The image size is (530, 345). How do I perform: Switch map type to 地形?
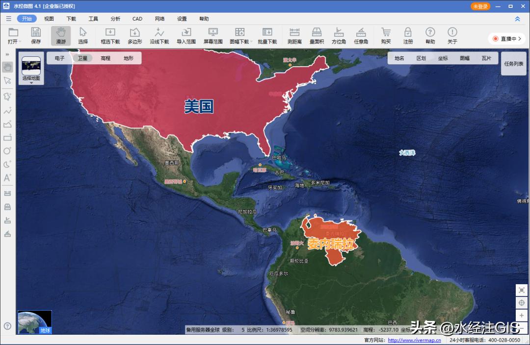129,58
